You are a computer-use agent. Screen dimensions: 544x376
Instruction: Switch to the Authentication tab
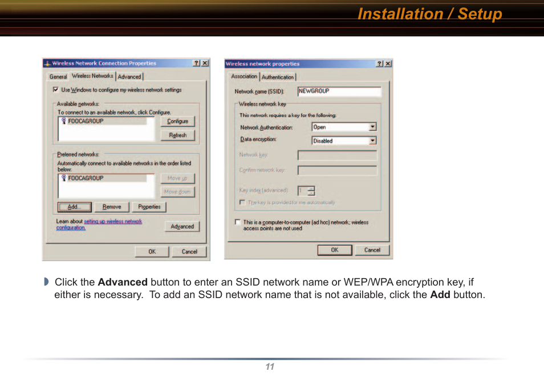coord(278,77)
